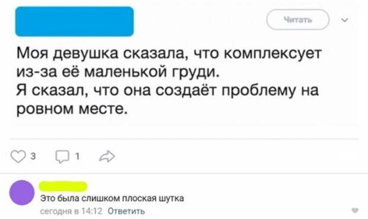Click the comment counter showing 1

click(x=77, y=156)
